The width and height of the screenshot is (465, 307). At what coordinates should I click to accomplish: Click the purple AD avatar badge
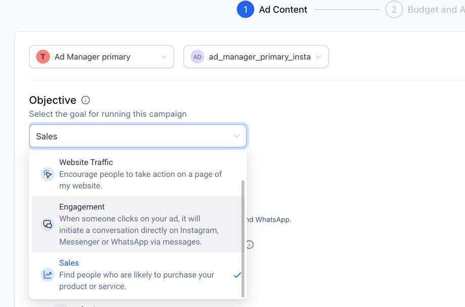coord(197,57)
